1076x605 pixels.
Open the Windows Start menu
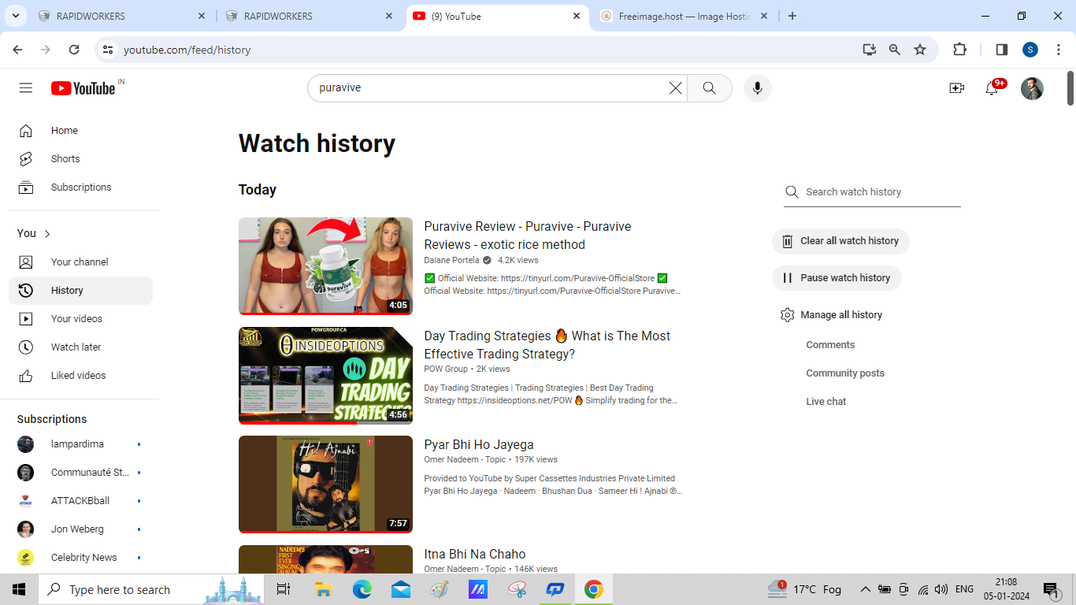[x=19, y=589]
